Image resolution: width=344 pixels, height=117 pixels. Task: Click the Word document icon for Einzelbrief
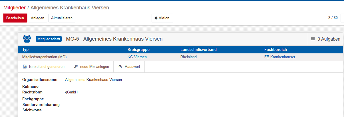(25, 67)
